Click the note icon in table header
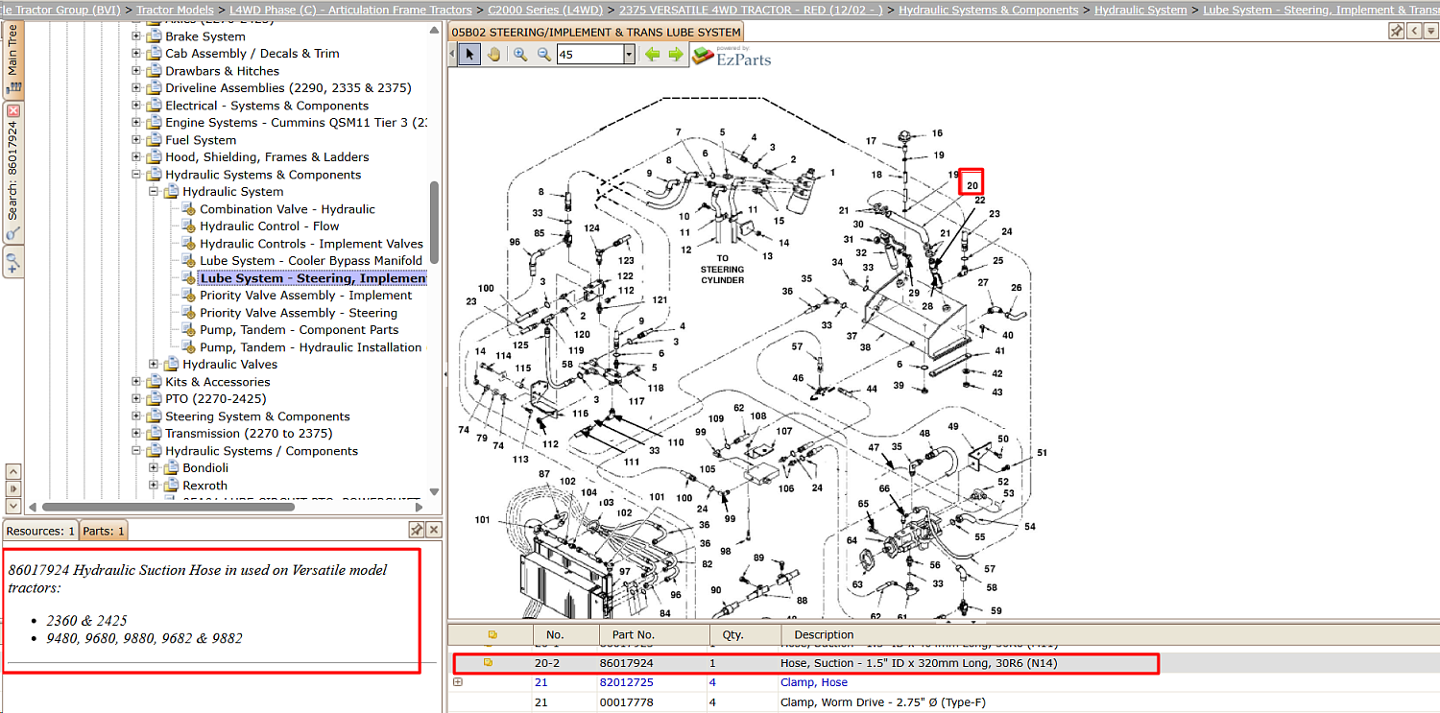 492,634
